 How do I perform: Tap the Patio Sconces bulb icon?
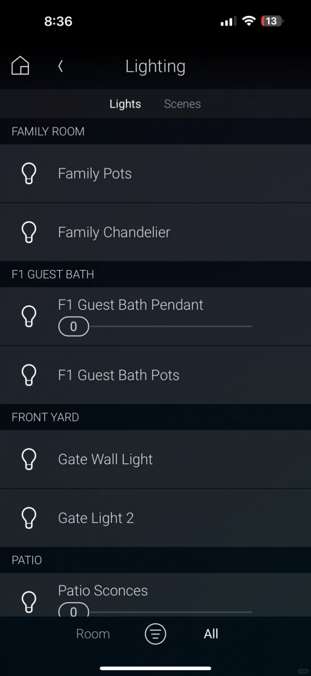[29, 601]
